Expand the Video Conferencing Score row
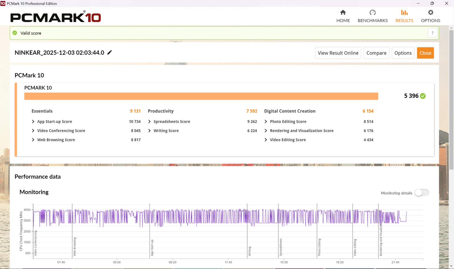The image size is (454, 269). point(33,131)
